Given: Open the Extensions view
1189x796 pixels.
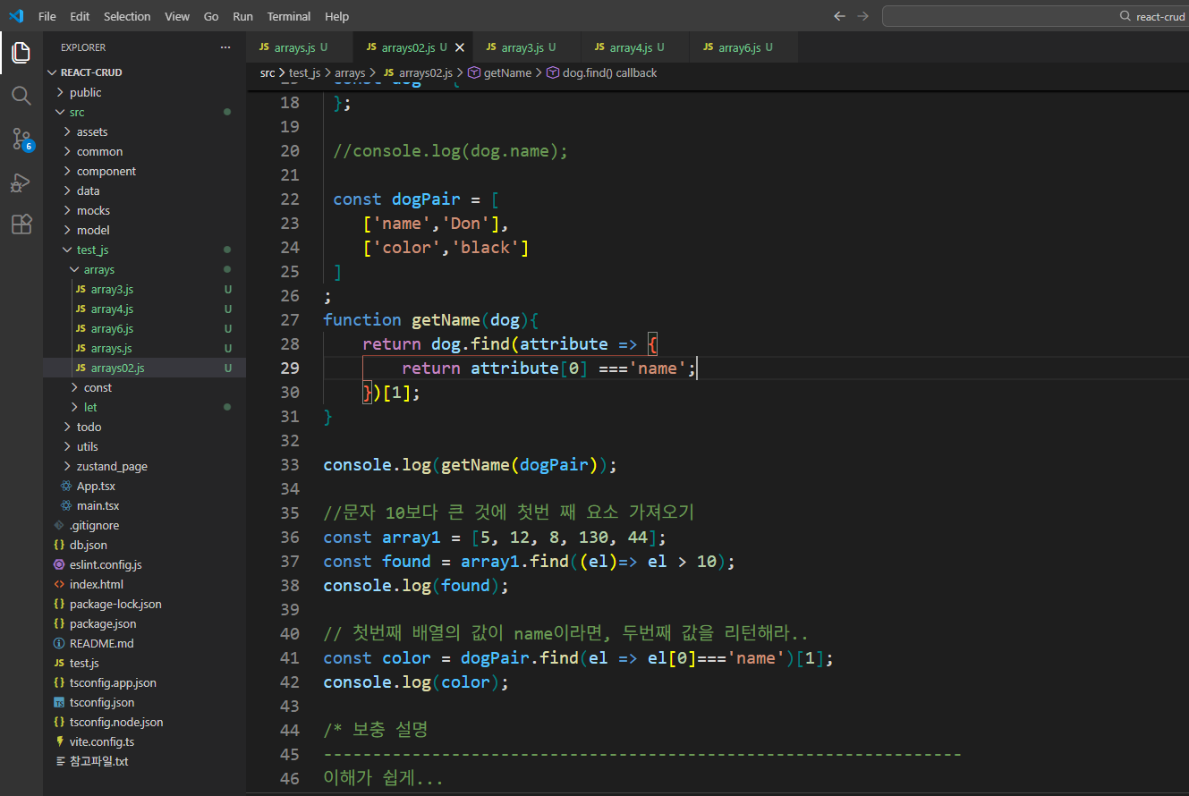Looking at the screenshot, I should 21,224.
